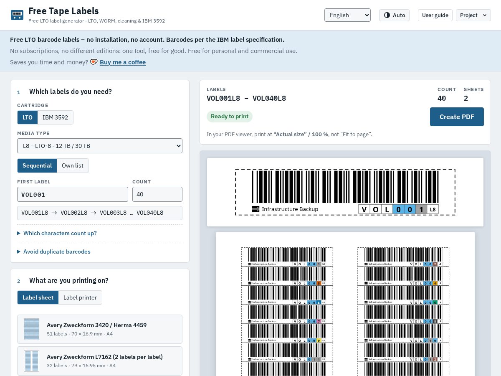Choose Label sheet as print target
This screenshot has height=376, width=501.
pyautogui.click(x=38, y=297)
